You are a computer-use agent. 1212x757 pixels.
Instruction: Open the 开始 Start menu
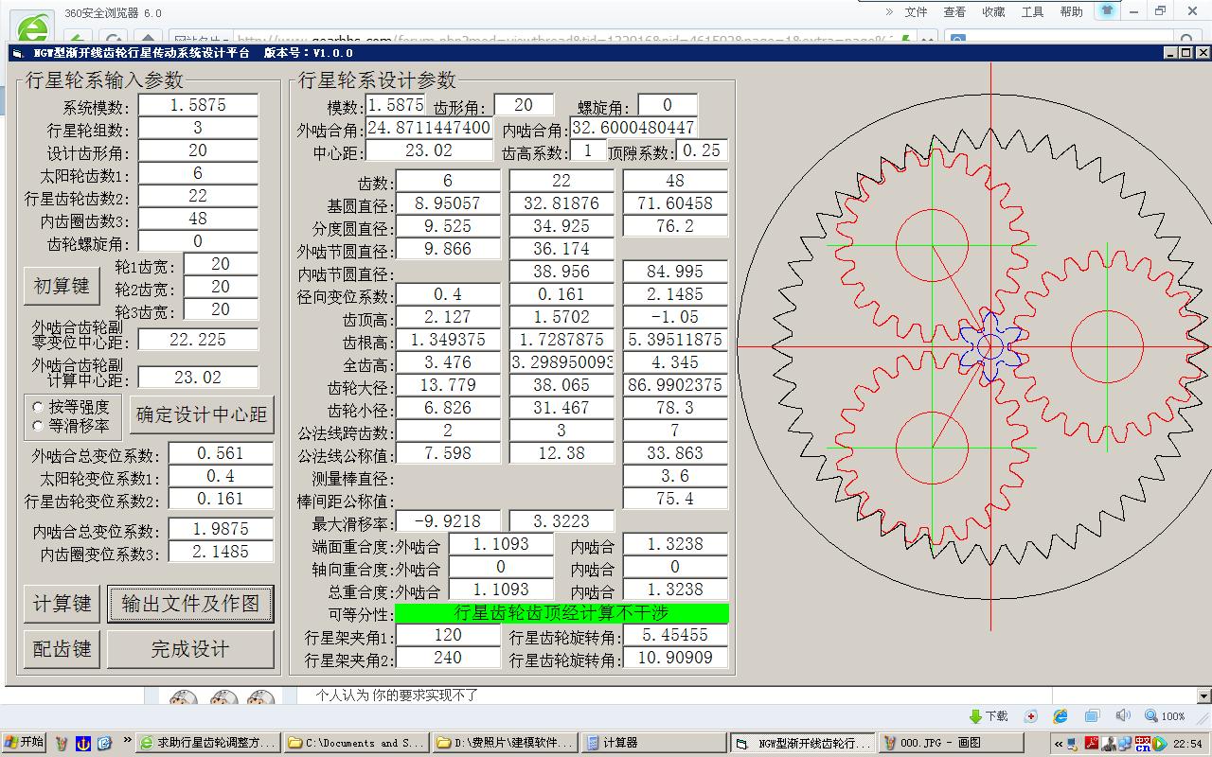24,743
